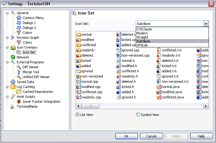Screen dimensions: 216x143
Task: Click the modified folder overlay icon
Action: pos(78,40)
